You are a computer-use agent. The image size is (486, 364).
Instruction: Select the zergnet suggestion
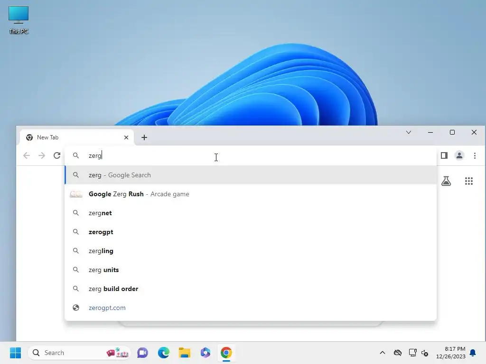point(251,213)
